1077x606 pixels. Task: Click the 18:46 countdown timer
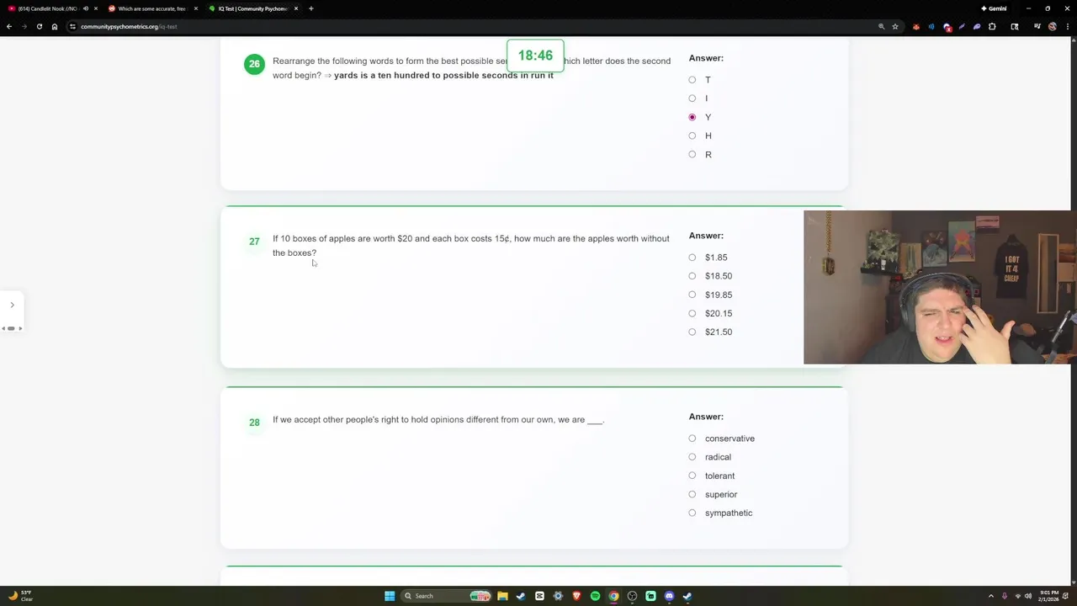pyautogui.click(x=535, y=56)
